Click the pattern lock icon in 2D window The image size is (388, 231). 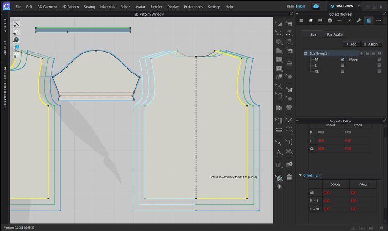click(x=16, y=55)
